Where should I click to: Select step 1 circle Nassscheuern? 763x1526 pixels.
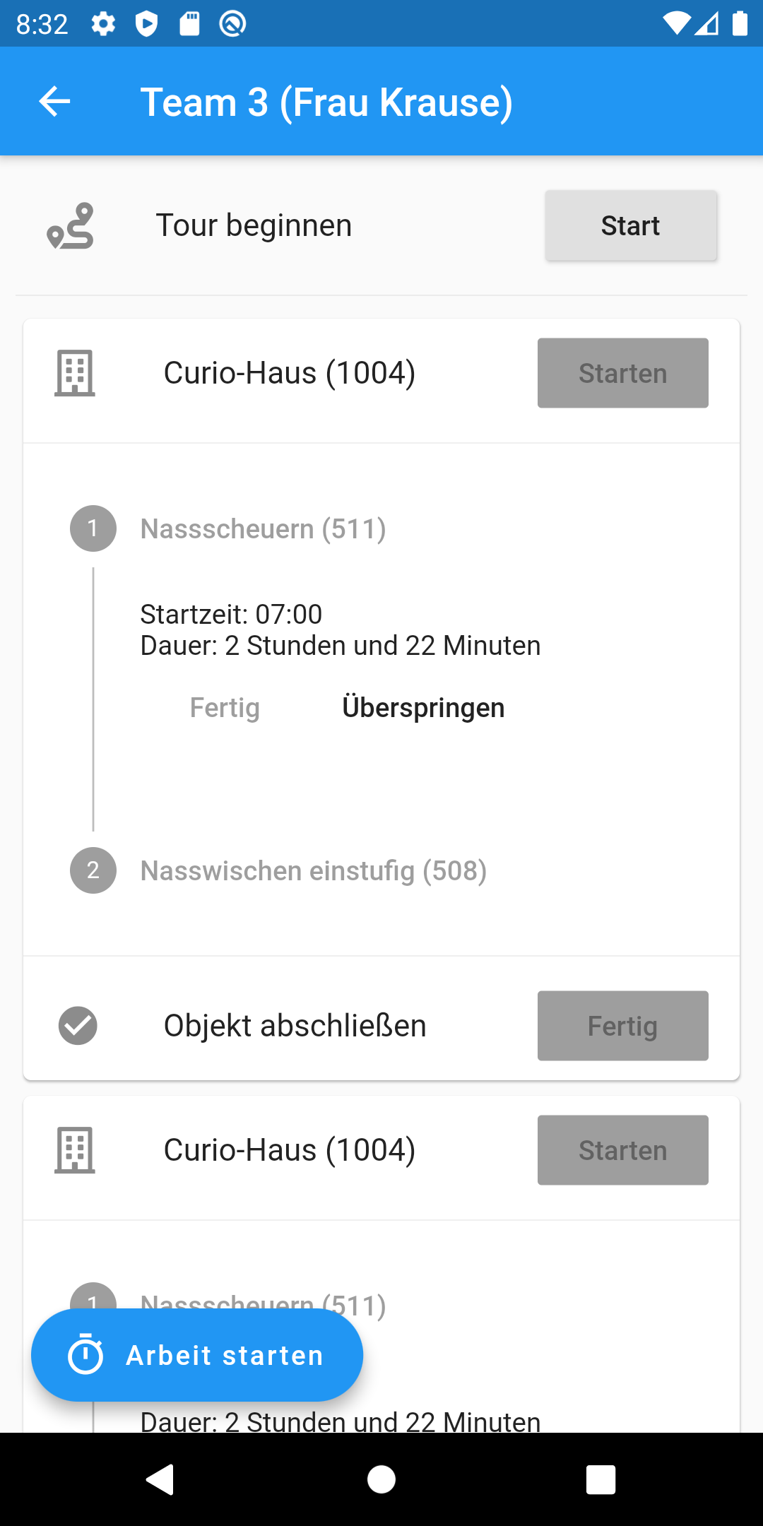[93, 528]
